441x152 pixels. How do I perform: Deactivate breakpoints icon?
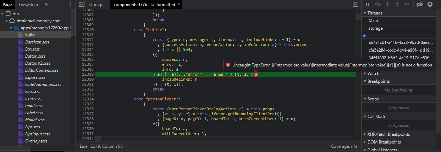tap(419, 4)
